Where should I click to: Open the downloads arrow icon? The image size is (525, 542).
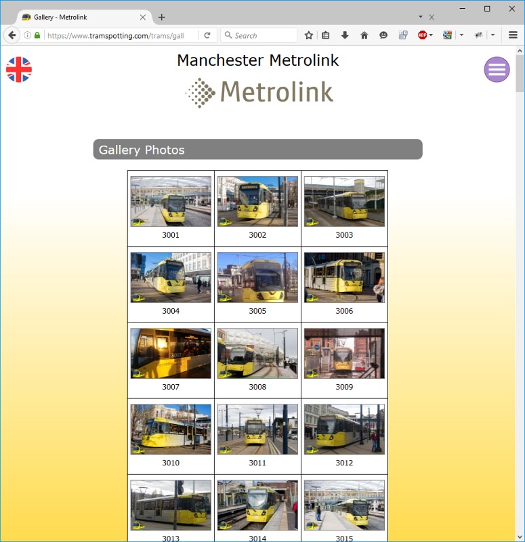[x=345, y=35]
